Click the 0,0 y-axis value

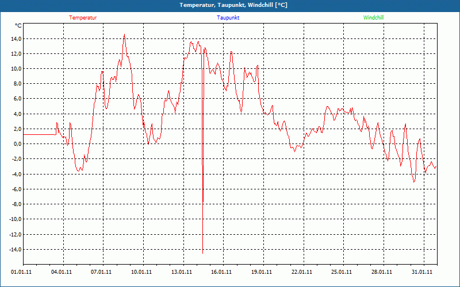(x=18, y=144)
